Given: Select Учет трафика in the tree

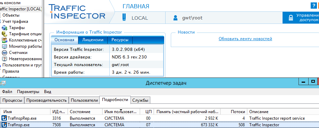Looking at the screenshot, I should 15,21.
